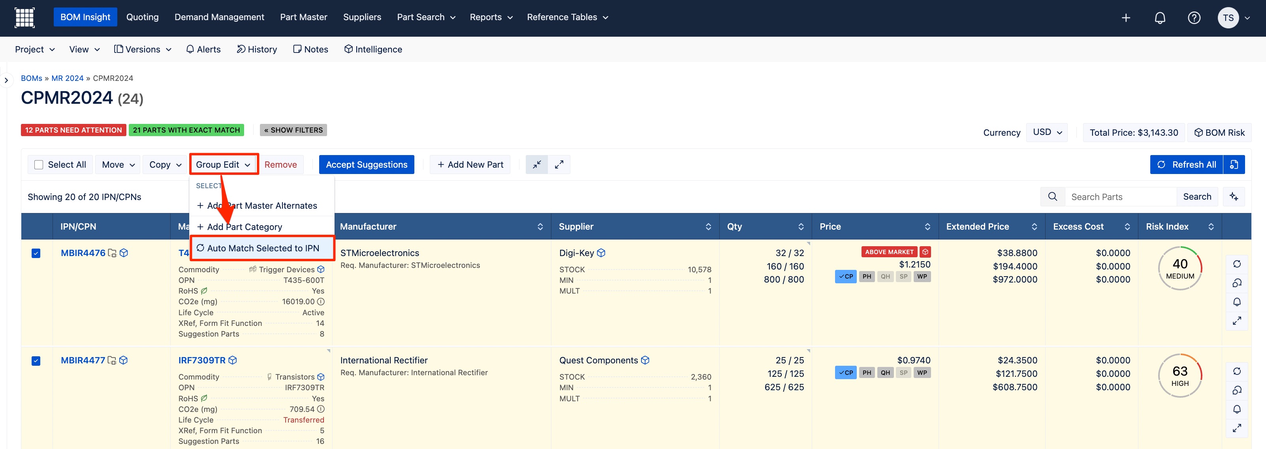
Task: Open the Reports menu
Action: (491, 17)
